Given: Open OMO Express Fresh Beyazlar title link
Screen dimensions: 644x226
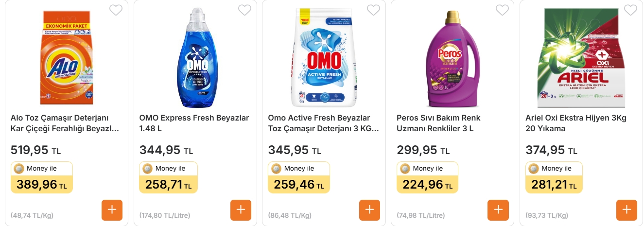Looking at the screenshot, I should [x=194, y=123].
